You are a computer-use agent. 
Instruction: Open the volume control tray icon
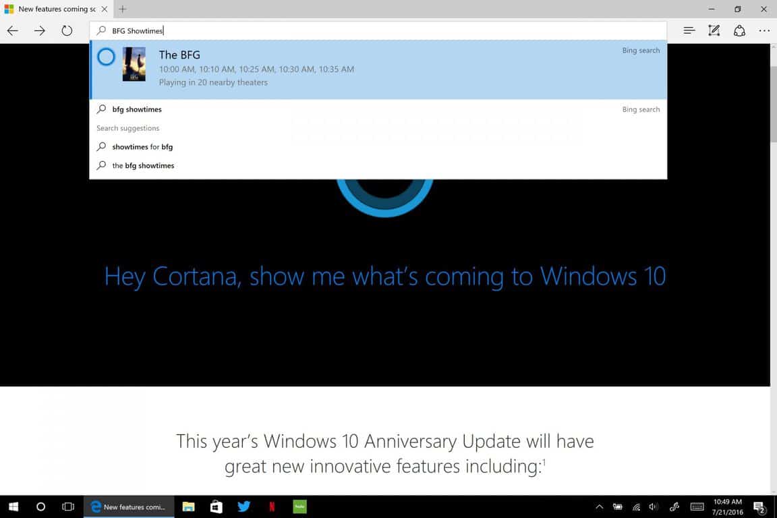click(654, 507)
